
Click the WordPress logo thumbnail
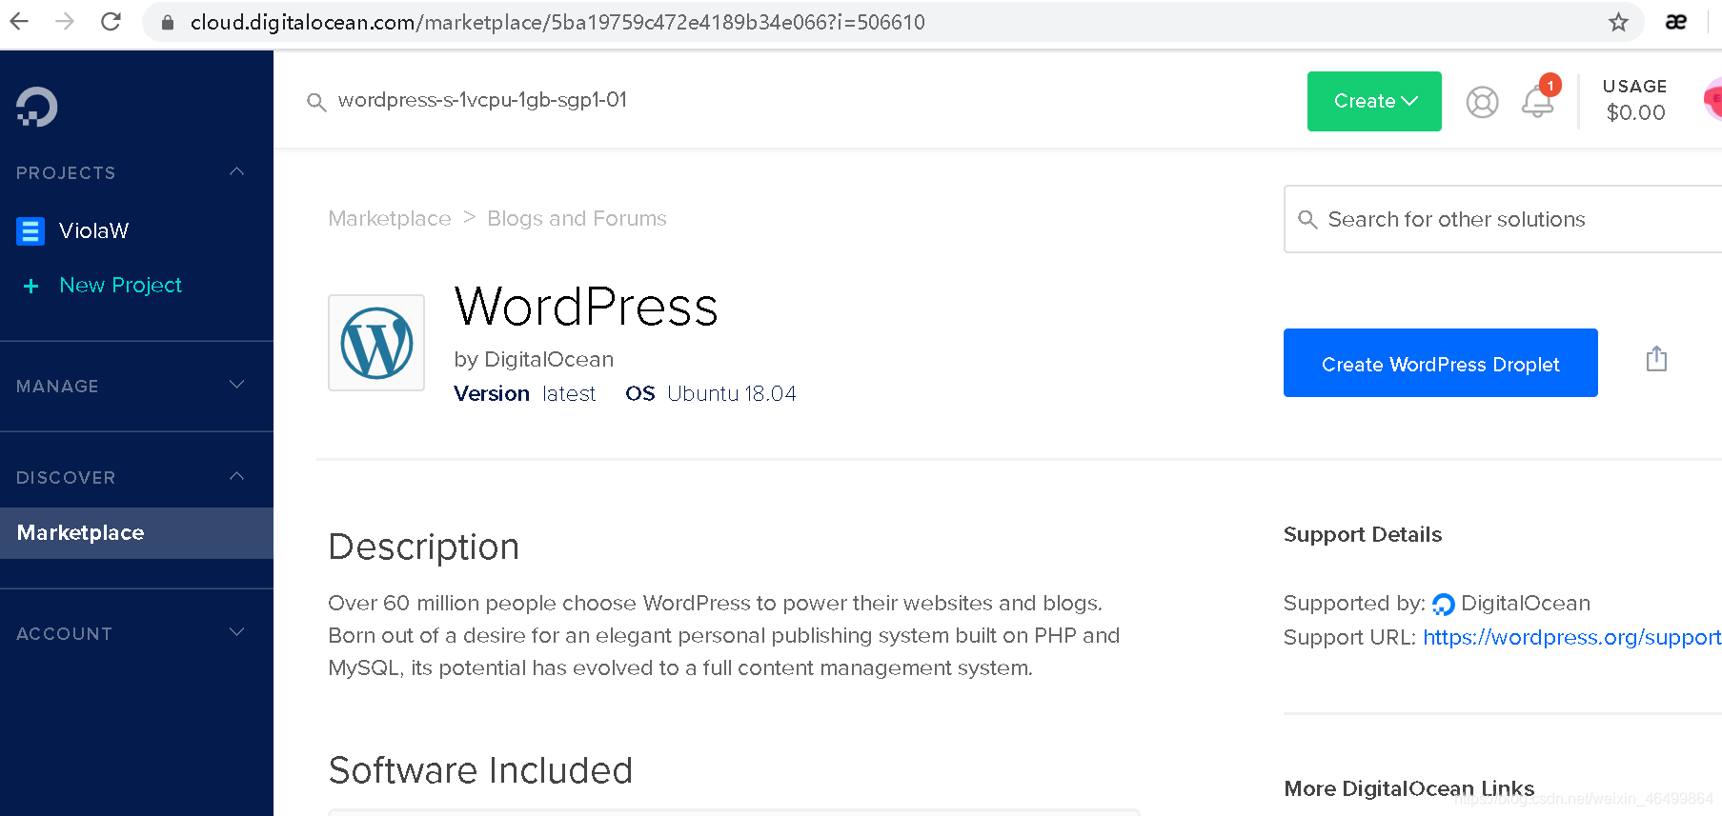pyautogui.click(x=376, y=343)
